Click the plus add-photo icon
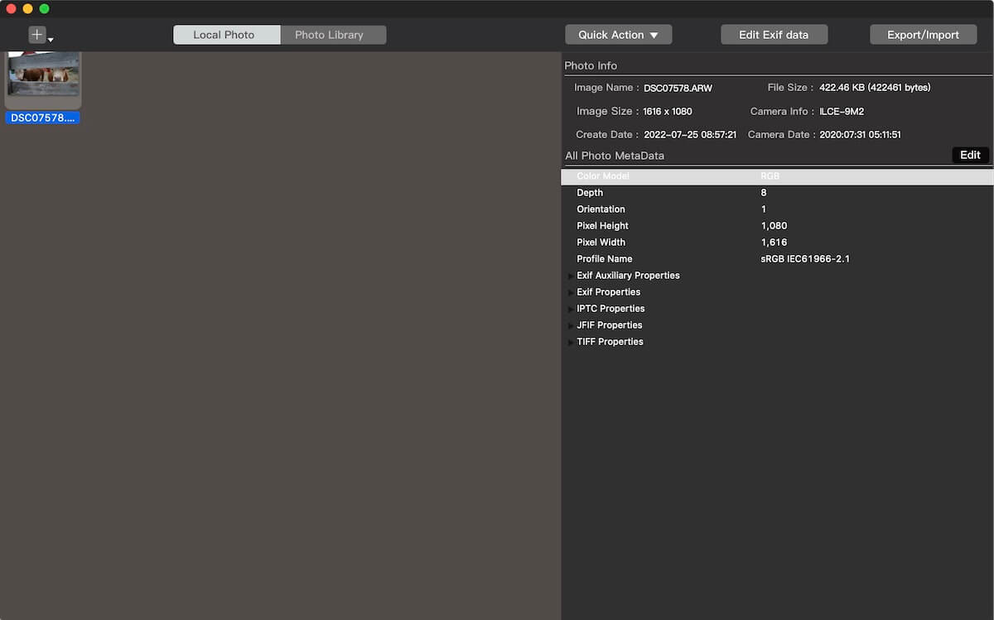 37,35
